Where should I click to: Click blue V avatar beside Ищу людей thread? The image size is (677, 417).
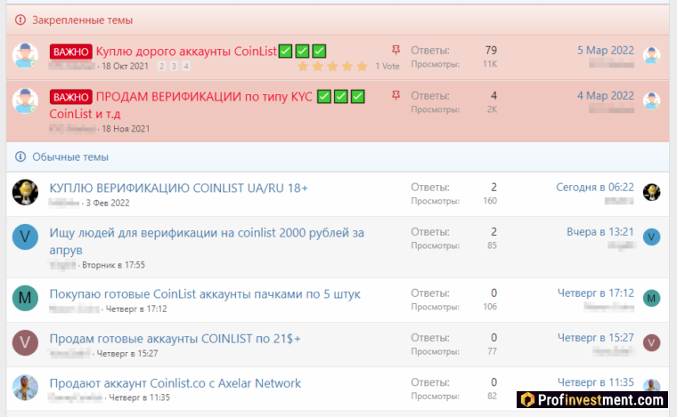coord(25,237)
